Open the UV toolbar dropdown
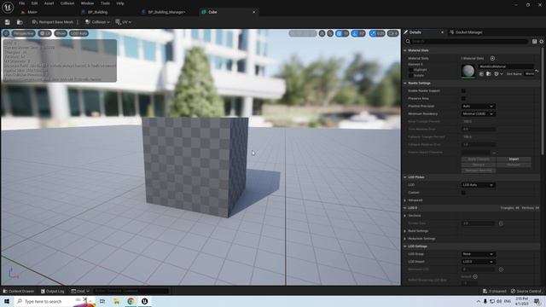Viewport: 546px width, 307px height. [x=123, y=22]
